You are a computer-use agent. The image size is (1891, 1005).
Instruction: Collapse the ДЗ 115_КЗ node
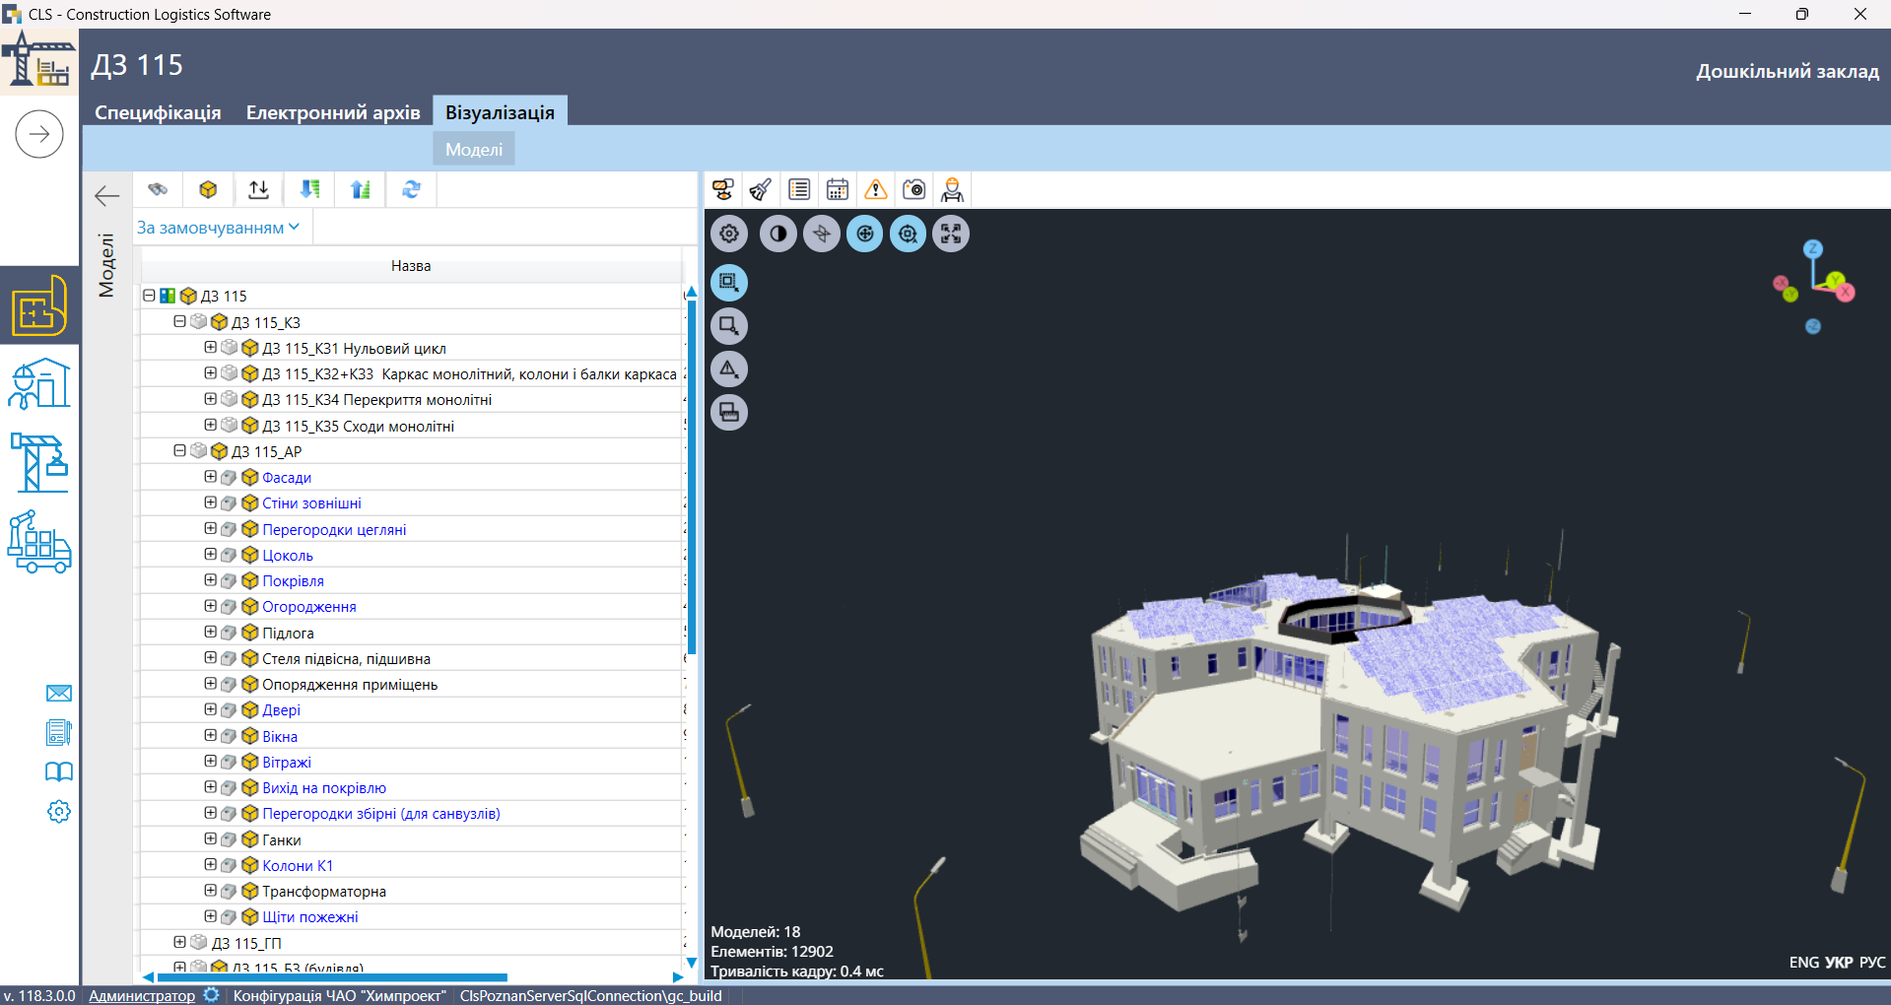[x=179, y=321]
